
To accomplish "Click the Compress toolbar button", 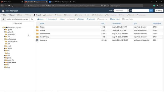I will pos(141,15).
